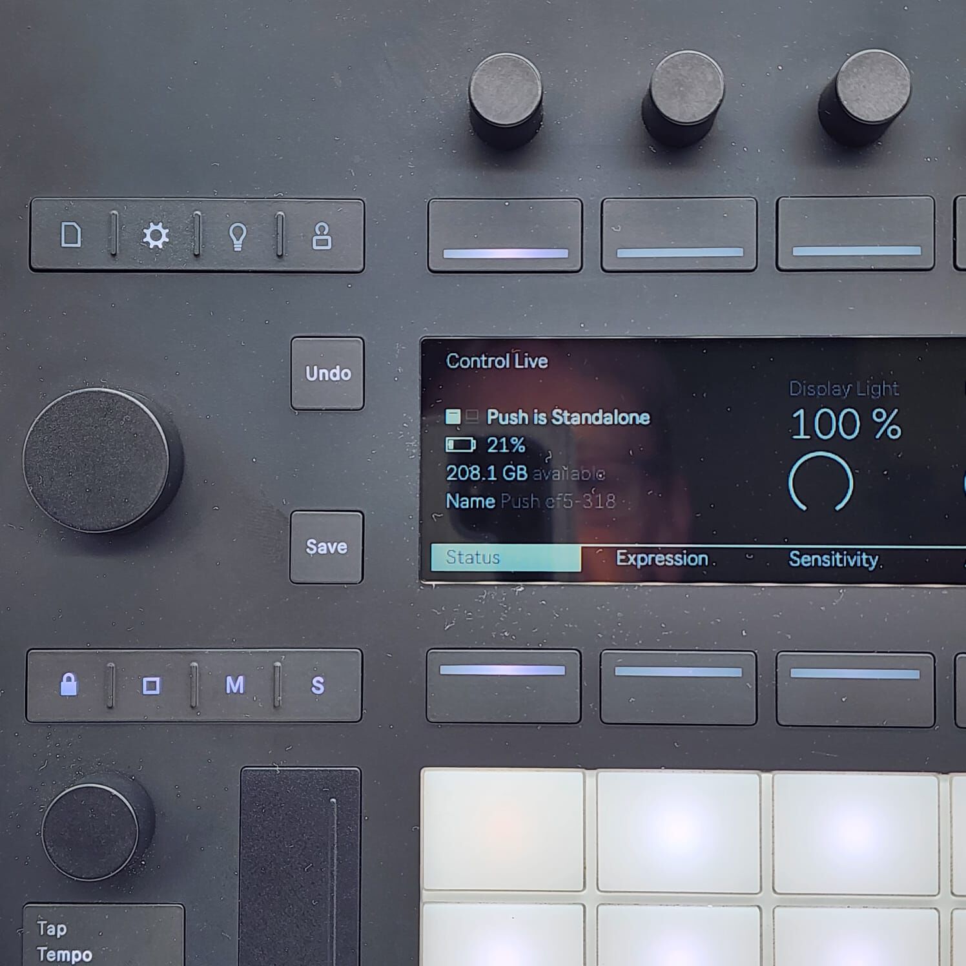
Task: Touch the vertical touch strip
Action: point(300,865)
